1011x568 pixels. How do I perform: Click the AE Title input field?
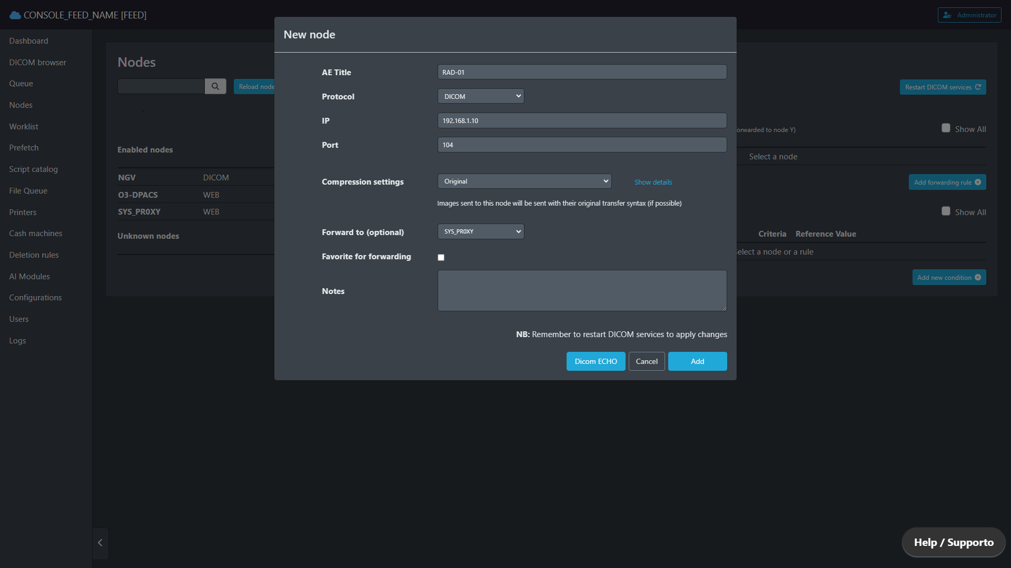582,72
